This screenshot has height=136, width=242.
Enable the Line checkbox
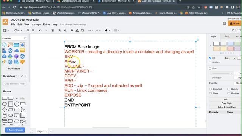click(x=210, y=68)
